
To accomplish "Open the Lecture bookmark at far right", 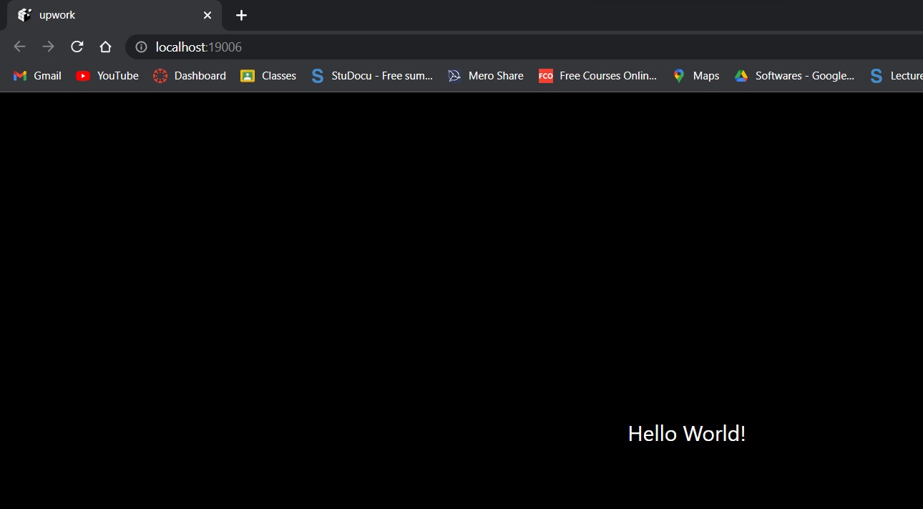I will (x=897, y=76).
